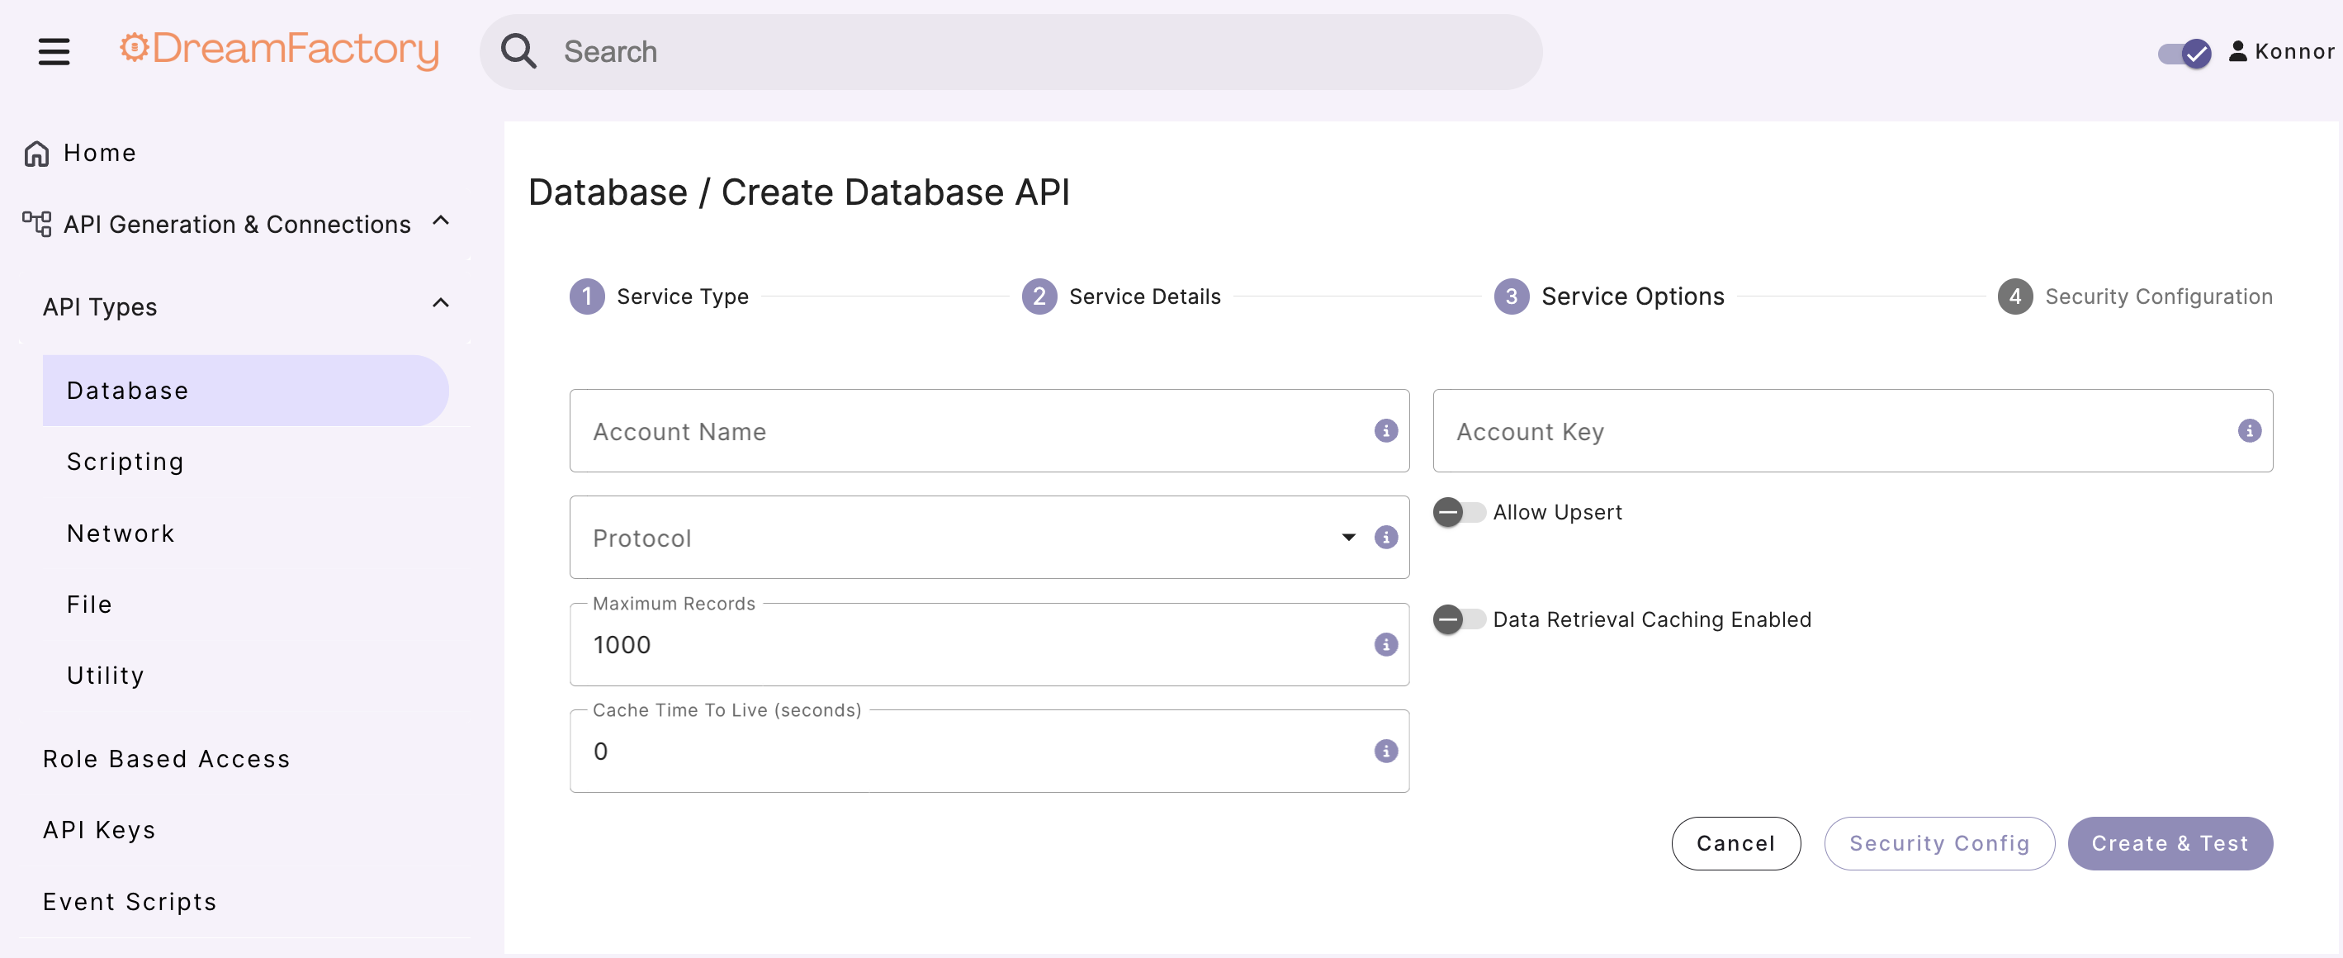
Task: Click the DreamFactory logo
Action: click(x=279, y=49)
